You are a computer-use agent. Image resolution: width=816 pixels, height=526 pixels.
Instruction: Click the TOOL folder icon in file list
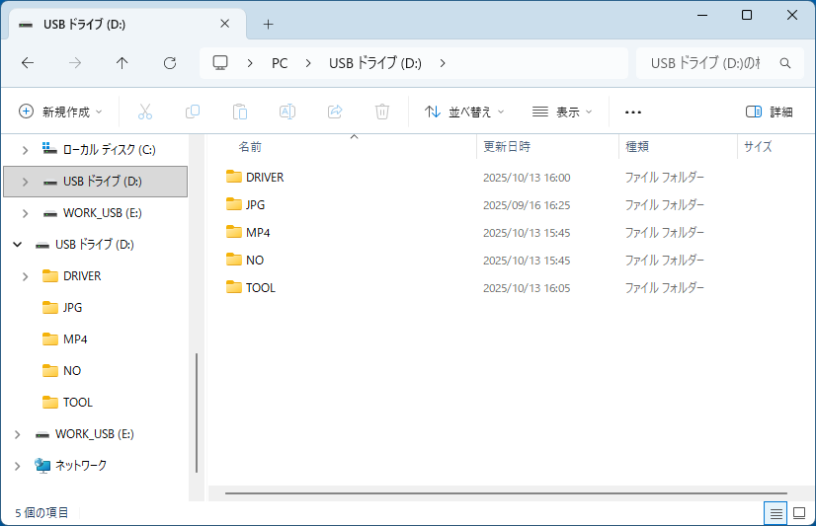click(234, 287)
